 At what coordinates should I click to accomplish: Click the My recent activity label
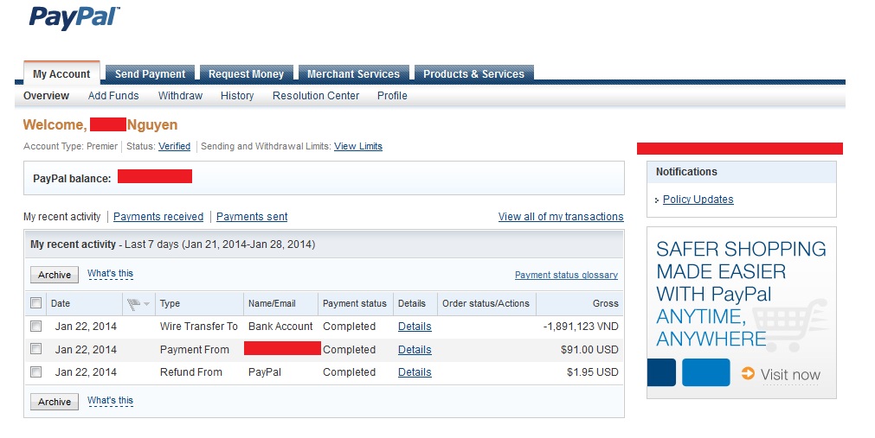62,217
